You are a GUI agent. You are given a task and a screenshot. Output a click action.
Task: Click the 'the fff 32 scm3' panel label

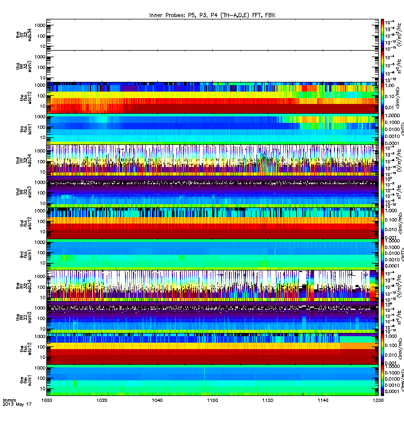pyautogui.click(x=24, y=317)
